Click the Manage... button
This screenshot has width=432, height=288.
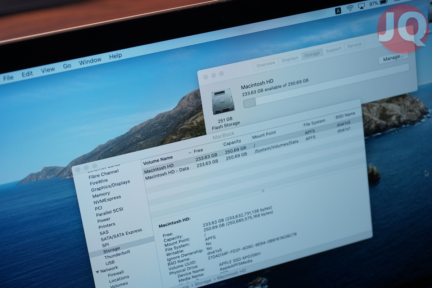tap(393, 58)
